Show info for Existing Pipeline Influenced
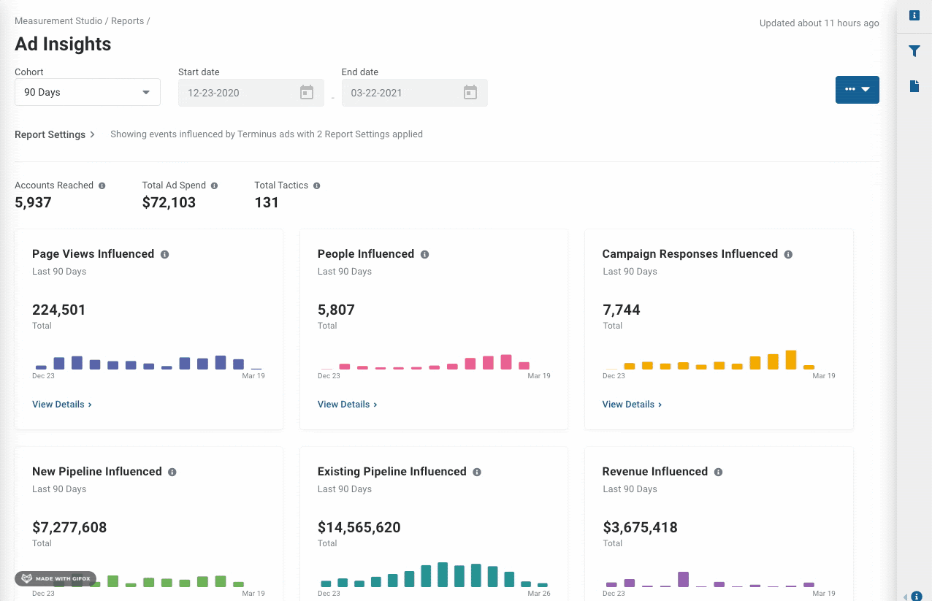Image resolution: width=932 pixels, height=601 pixels. 477,472
